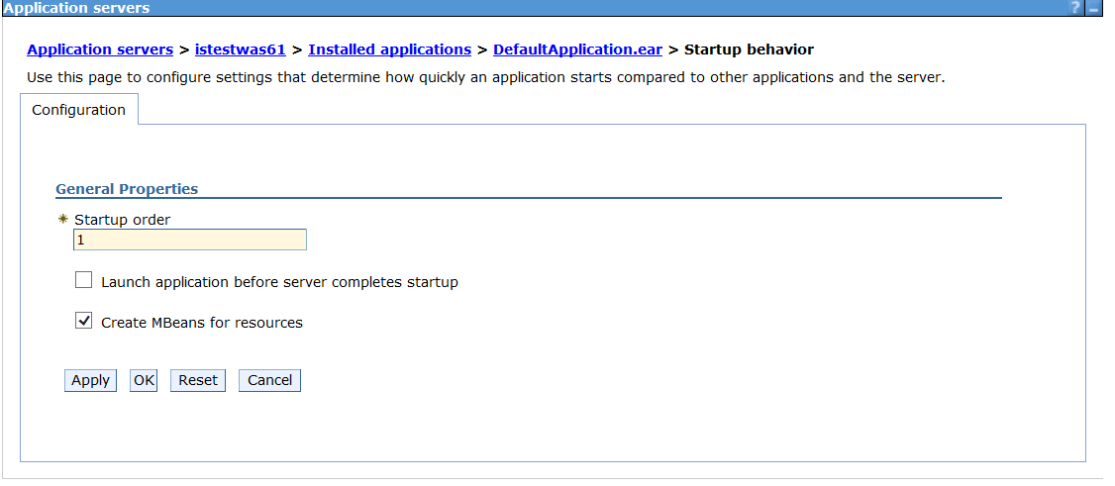Viewport: 1115px width, 486px height.
Task: Cancel the startup behavior changes
Action: 269,380
